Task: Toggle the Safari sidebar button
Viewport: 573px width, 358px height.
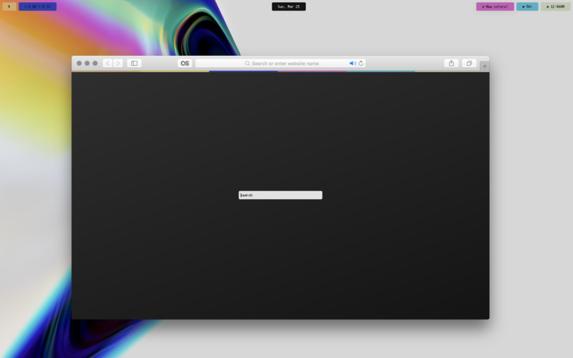Action: coord(134,63)
